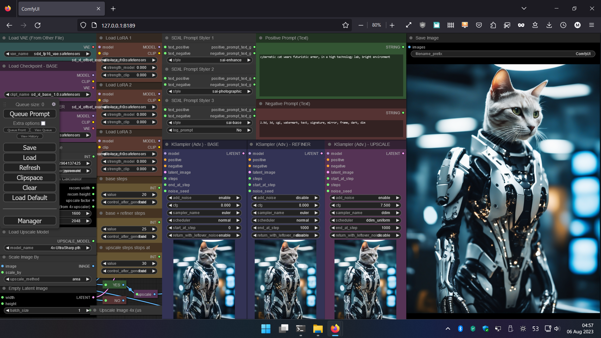Expand Extra options in Queue Prompt
The image size is (601, 338).
tap(43, 123)
